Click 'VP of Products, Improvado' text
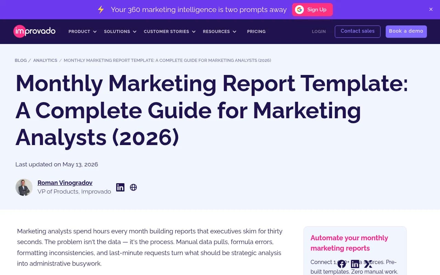 point(74,191)
